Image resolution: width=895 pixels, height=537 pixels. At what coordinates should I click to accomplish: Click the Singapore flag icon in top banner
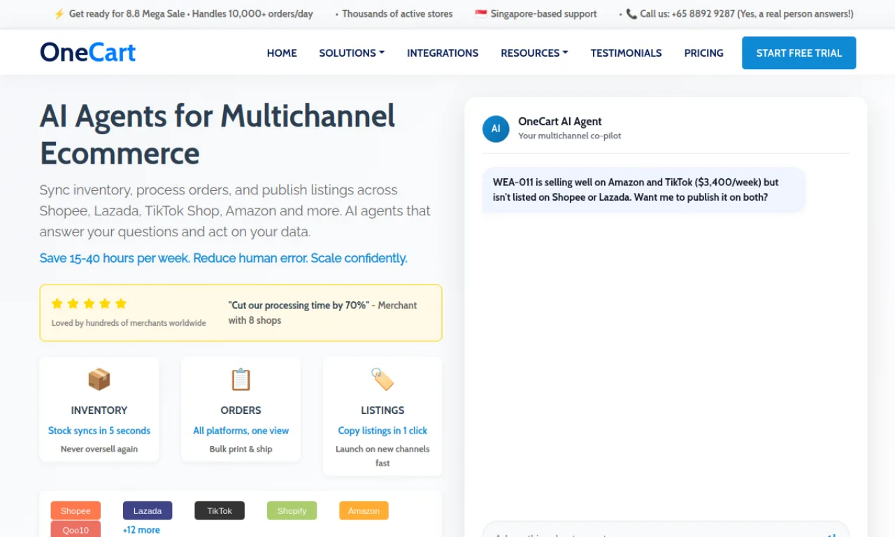481,14
